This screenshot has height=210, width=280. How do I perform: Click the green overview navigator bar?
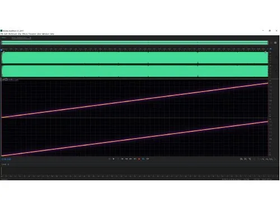135,43
